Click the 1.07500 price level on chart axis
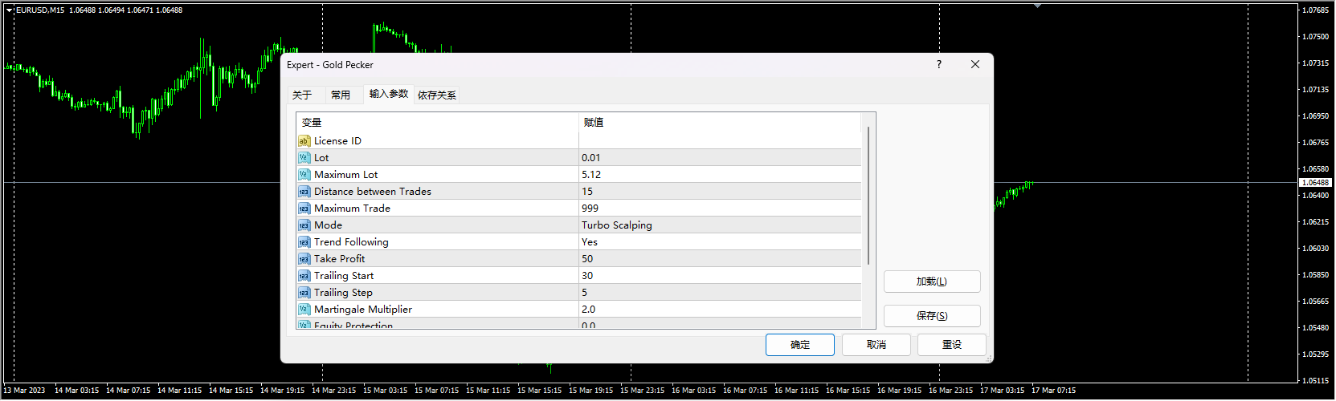Screen dimensions: 1336x401 pos(1315,37)
